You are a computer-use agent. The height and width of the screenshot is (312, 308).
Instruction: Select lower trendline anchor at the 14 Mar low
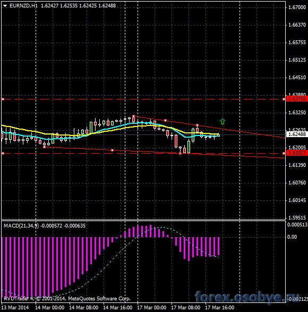44,147
